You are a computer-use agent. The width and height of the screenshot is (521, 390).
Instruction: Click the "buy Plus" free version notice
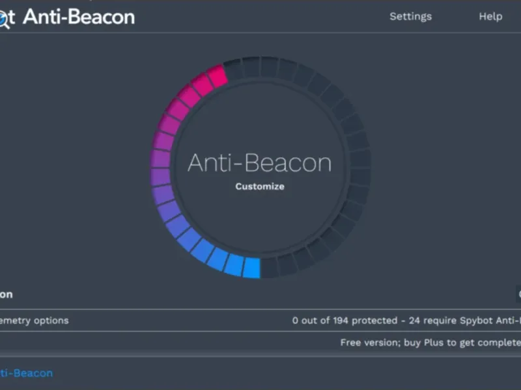pyautogui.click(x=430, y=343)
